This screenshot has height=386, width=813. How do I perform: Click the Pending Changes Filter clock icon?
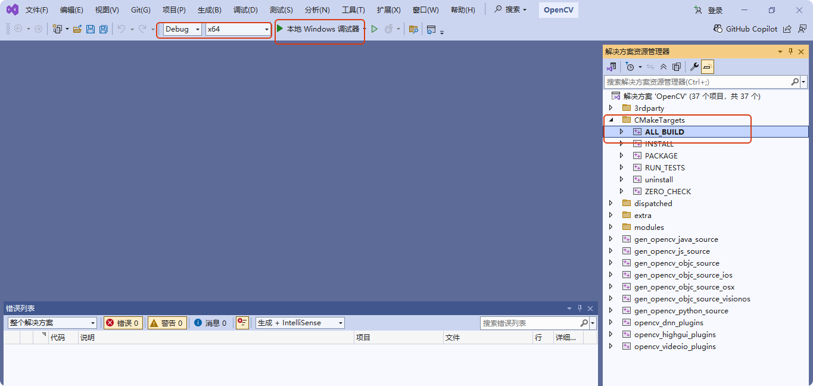[630, 67]
